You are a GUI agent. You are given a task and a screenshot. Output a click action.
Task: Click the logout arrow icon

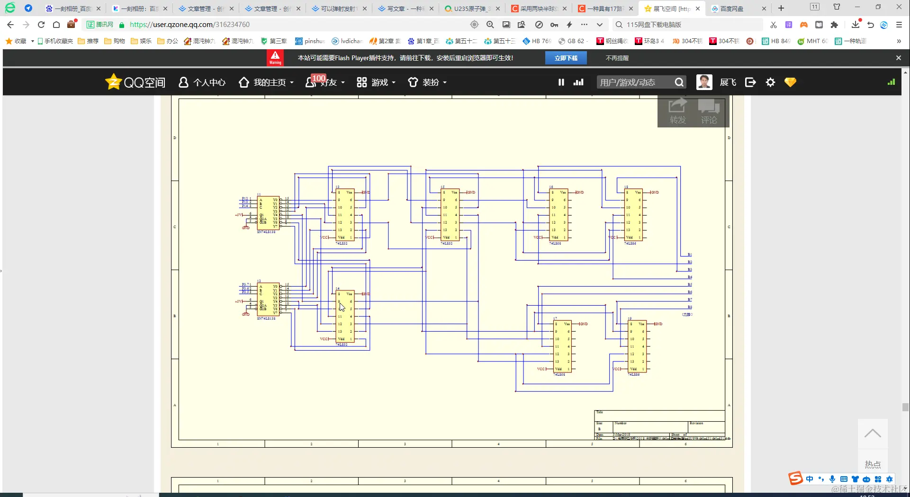750,82
